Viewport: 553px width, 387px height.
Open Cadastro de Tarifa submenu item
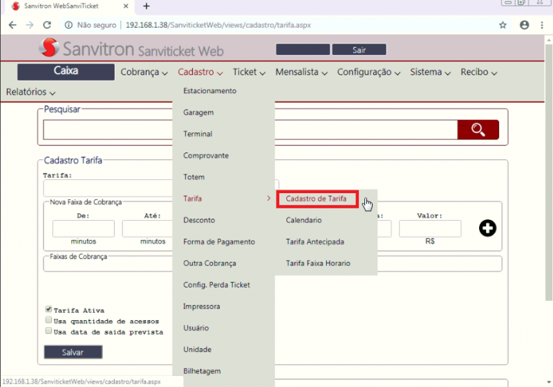click(317, 199)
